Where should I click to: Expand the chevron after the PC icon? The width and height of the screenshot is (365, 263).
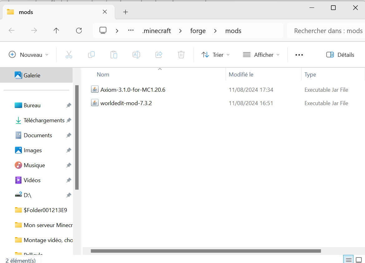coord(117,31)
